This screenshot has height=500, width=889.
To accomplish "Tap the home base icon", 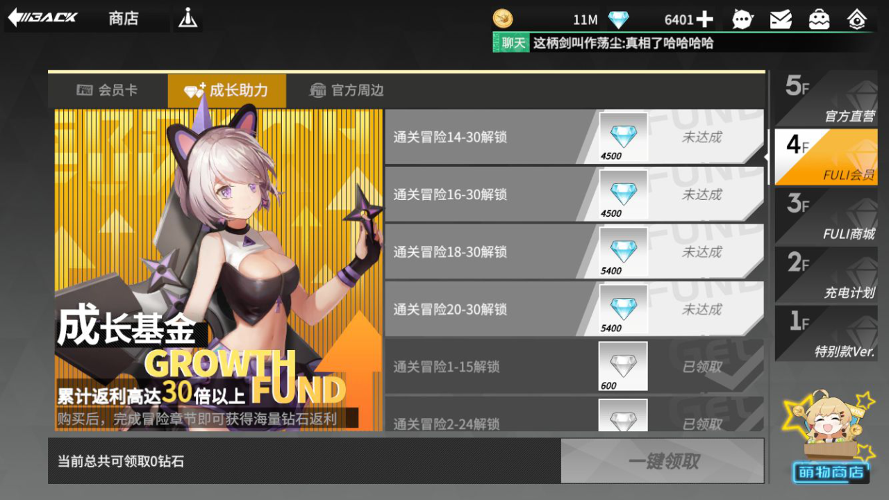I will pos(857,19).
